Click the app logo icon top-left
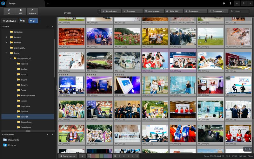This screenshot has height=159, width=254. point(3,3)
